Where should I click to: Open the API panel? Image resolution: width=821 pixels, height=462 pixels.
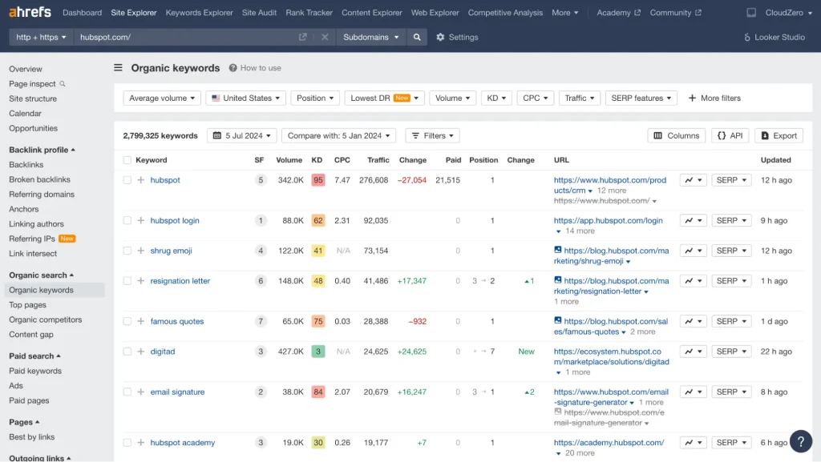point(730,135)
